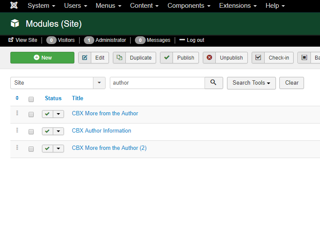320x244 pixels.
Task: Click the green New button
Action: 42,58
